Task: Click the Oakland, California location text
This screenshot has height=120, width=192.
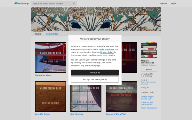Action: click(148, 65)
